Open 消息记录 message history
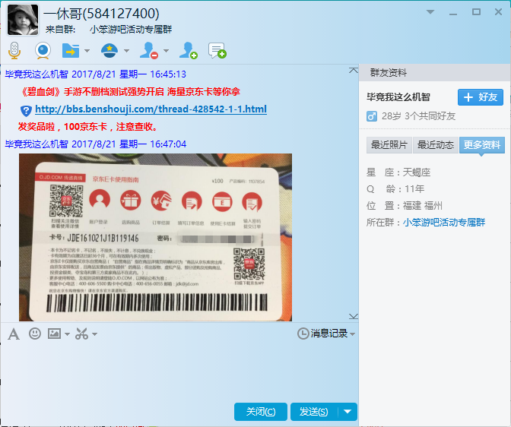The width and height of the screenshot is (511, 427). tap(322, 334)
